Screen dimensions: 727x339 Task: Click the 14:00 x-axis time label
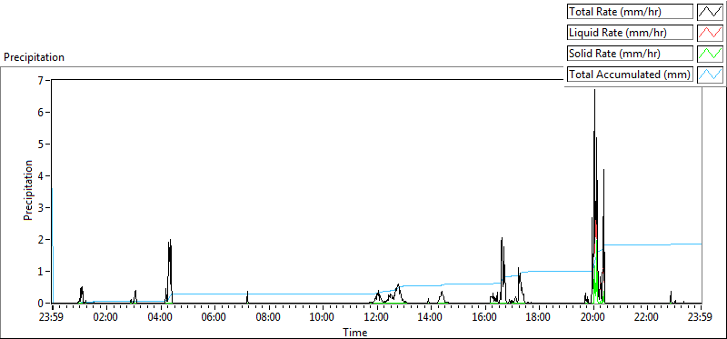pos(430,318)
